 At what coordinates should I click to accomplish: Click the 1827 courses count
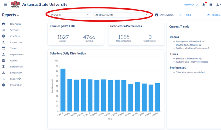coord(63,37)
